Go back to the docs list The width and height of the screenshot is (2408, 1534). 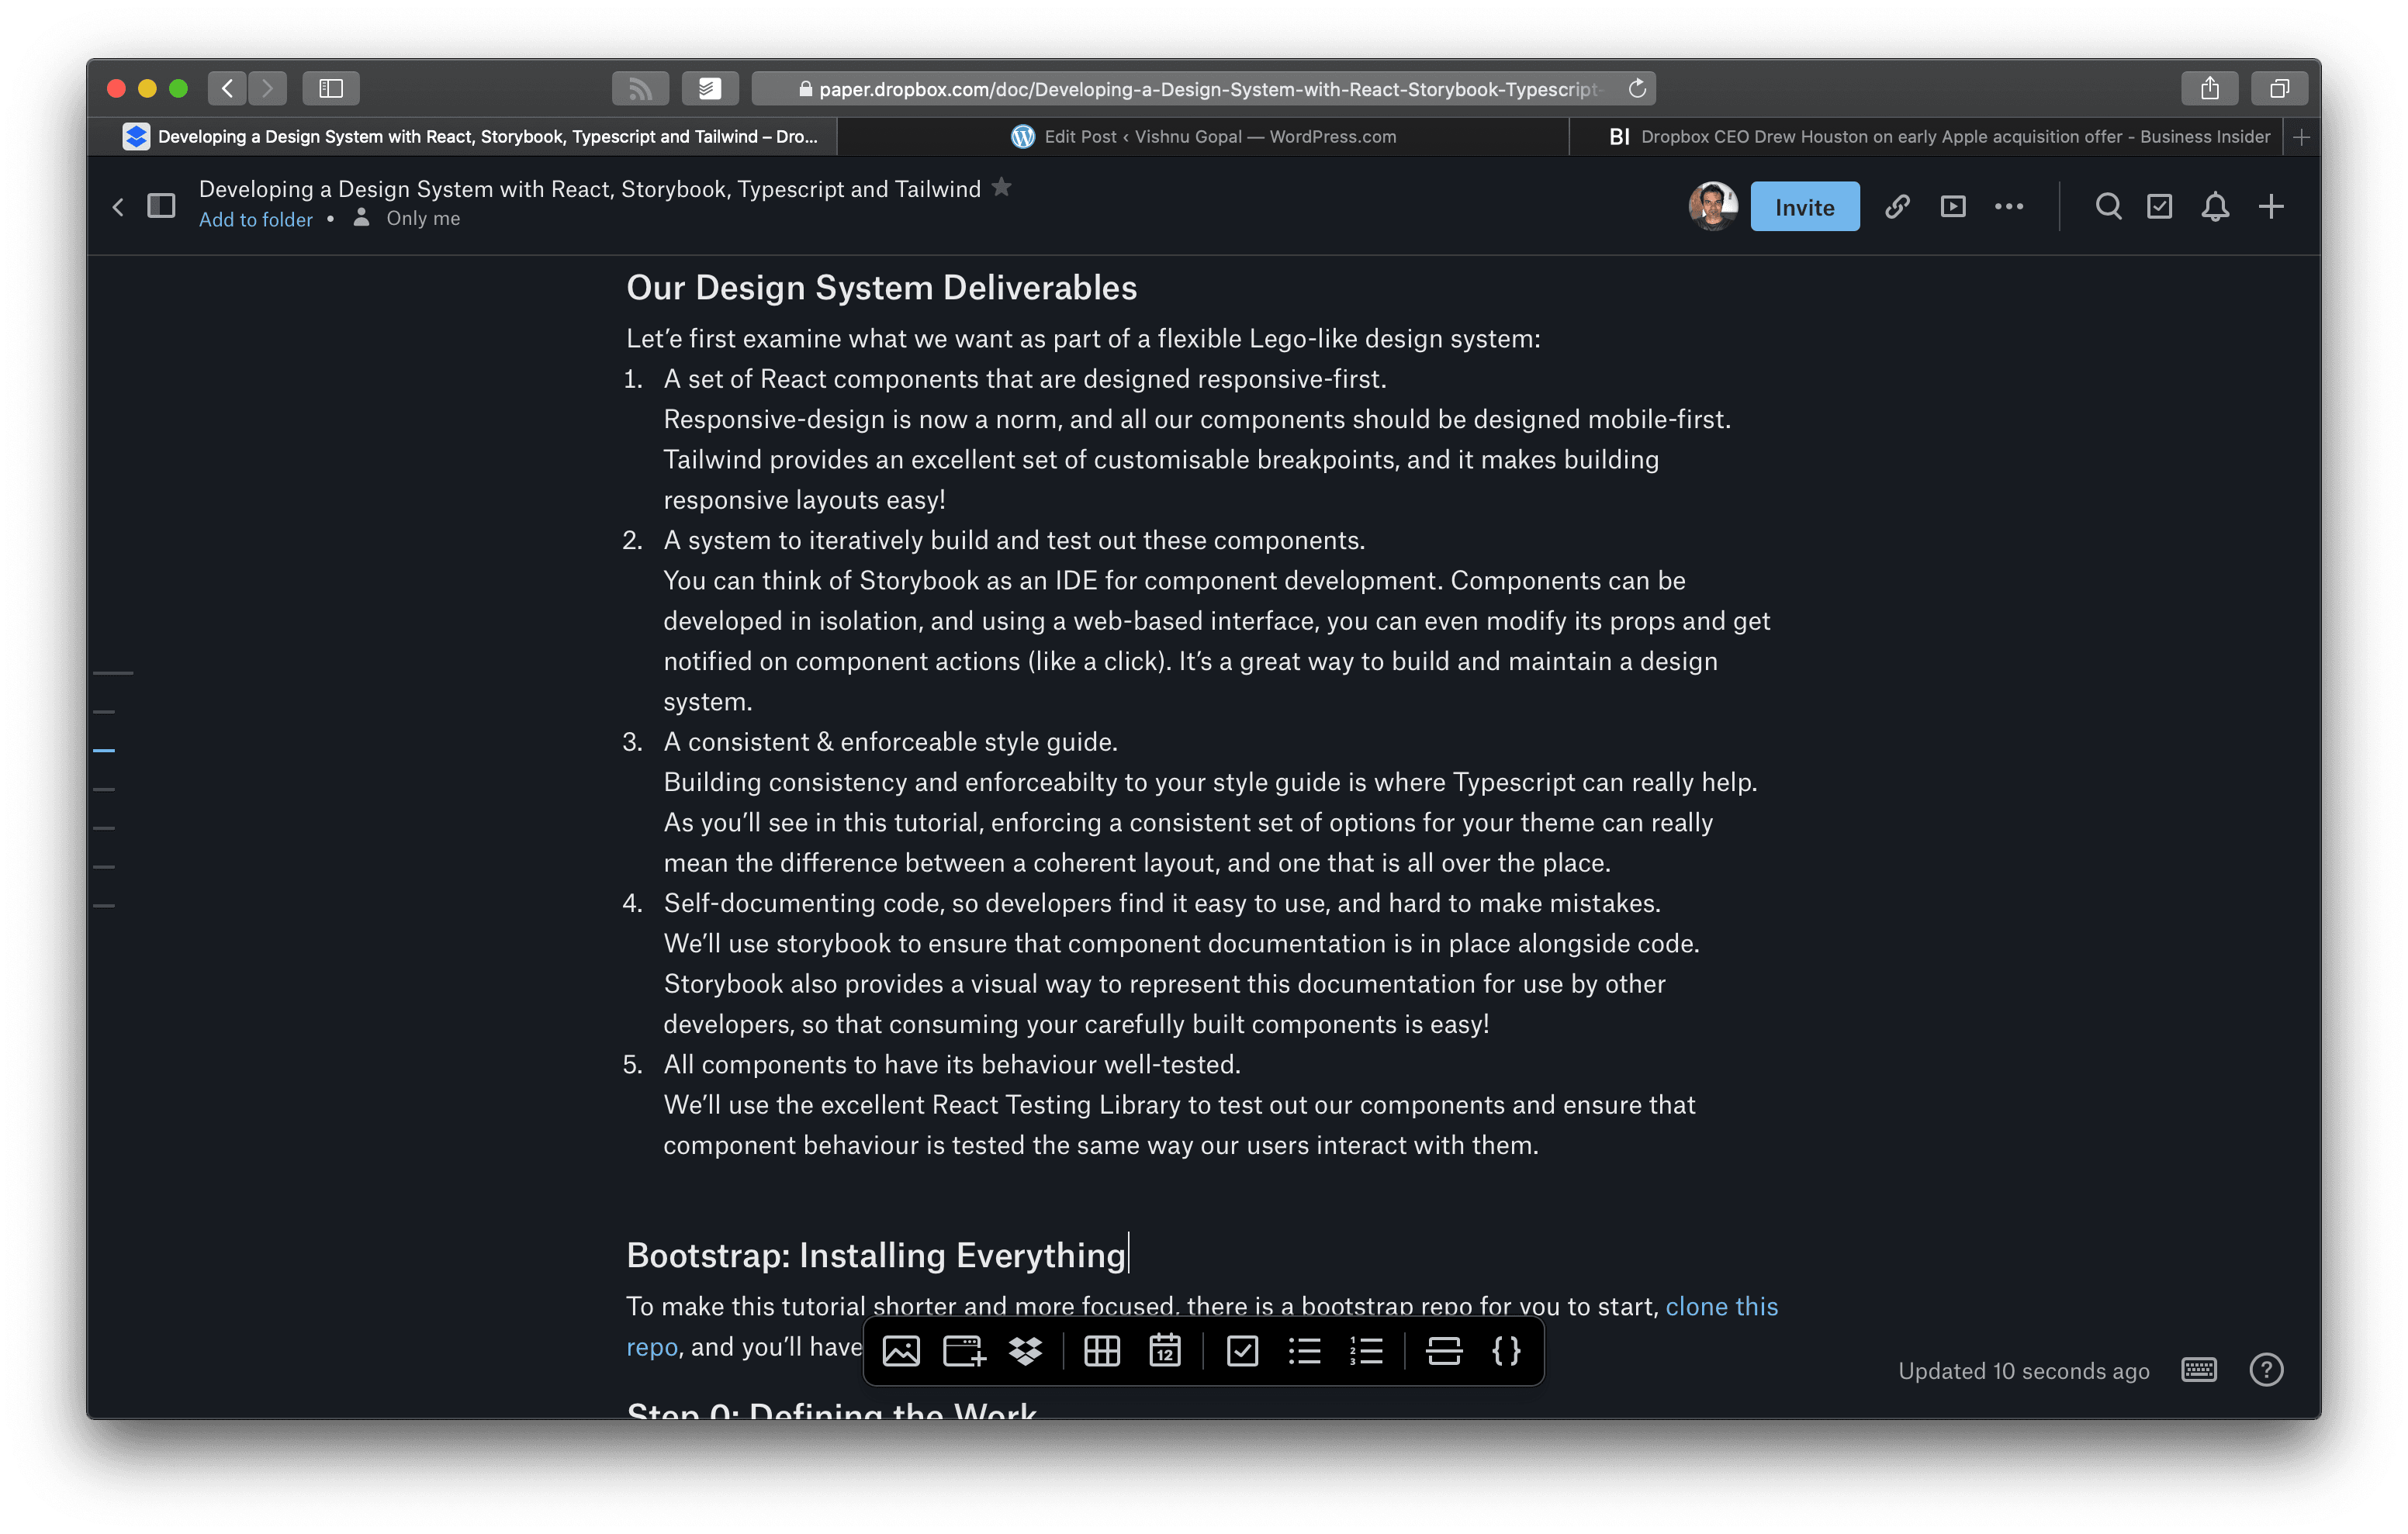coord(118,207)
